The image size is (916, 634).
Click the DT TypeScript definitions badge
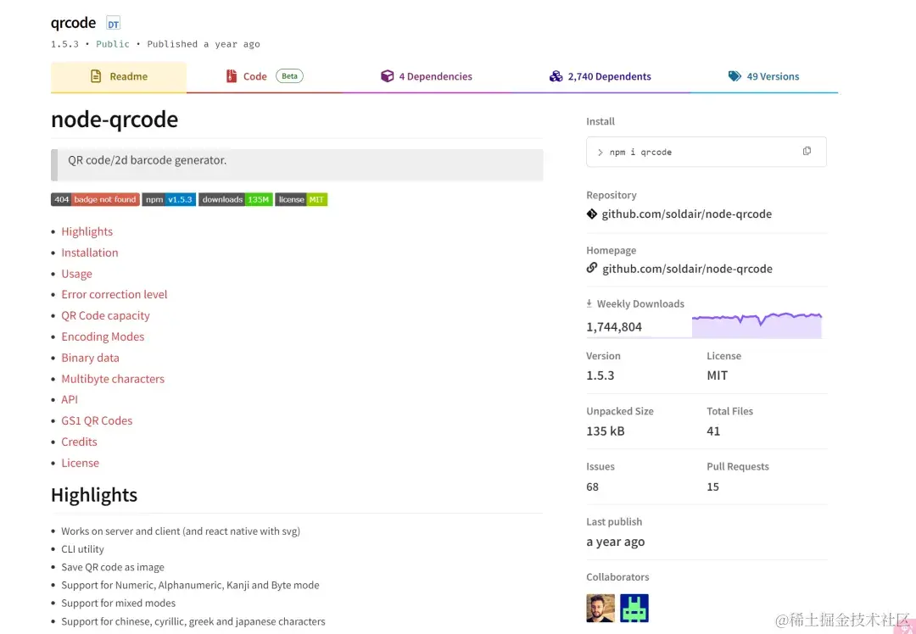click(113, 24)
